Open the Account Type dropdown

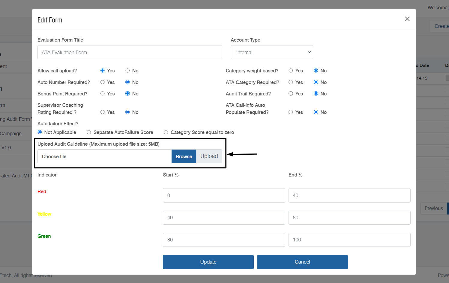[272, 52]
